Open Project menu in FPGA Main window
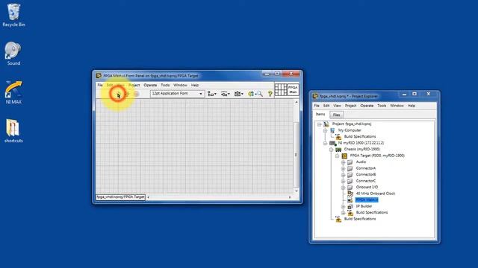 (134, 85)
